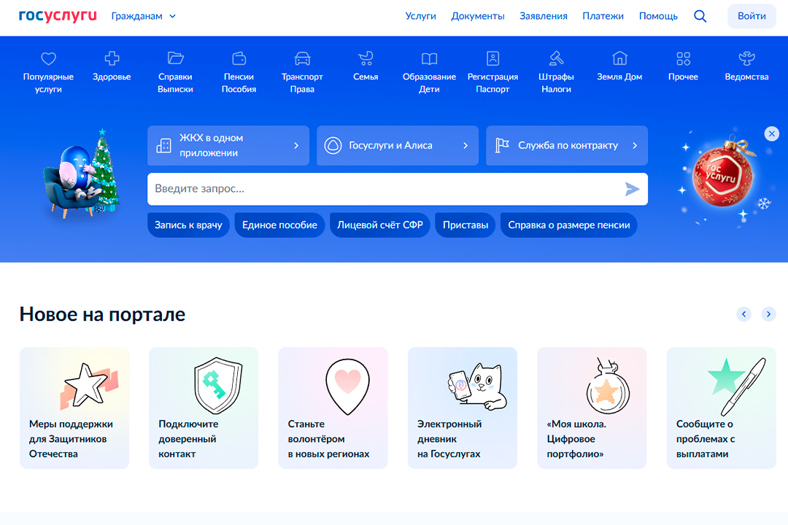
Task: Open the Услуги menu item
Action: tap(421, 16)
